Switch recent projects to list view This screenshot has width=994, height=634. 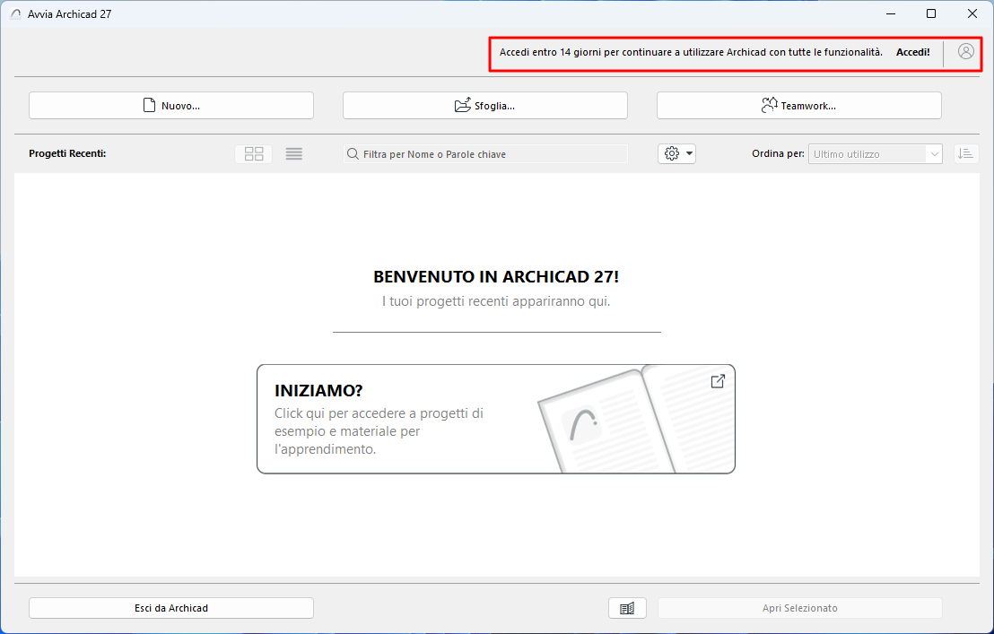click(x=293, y=154)
